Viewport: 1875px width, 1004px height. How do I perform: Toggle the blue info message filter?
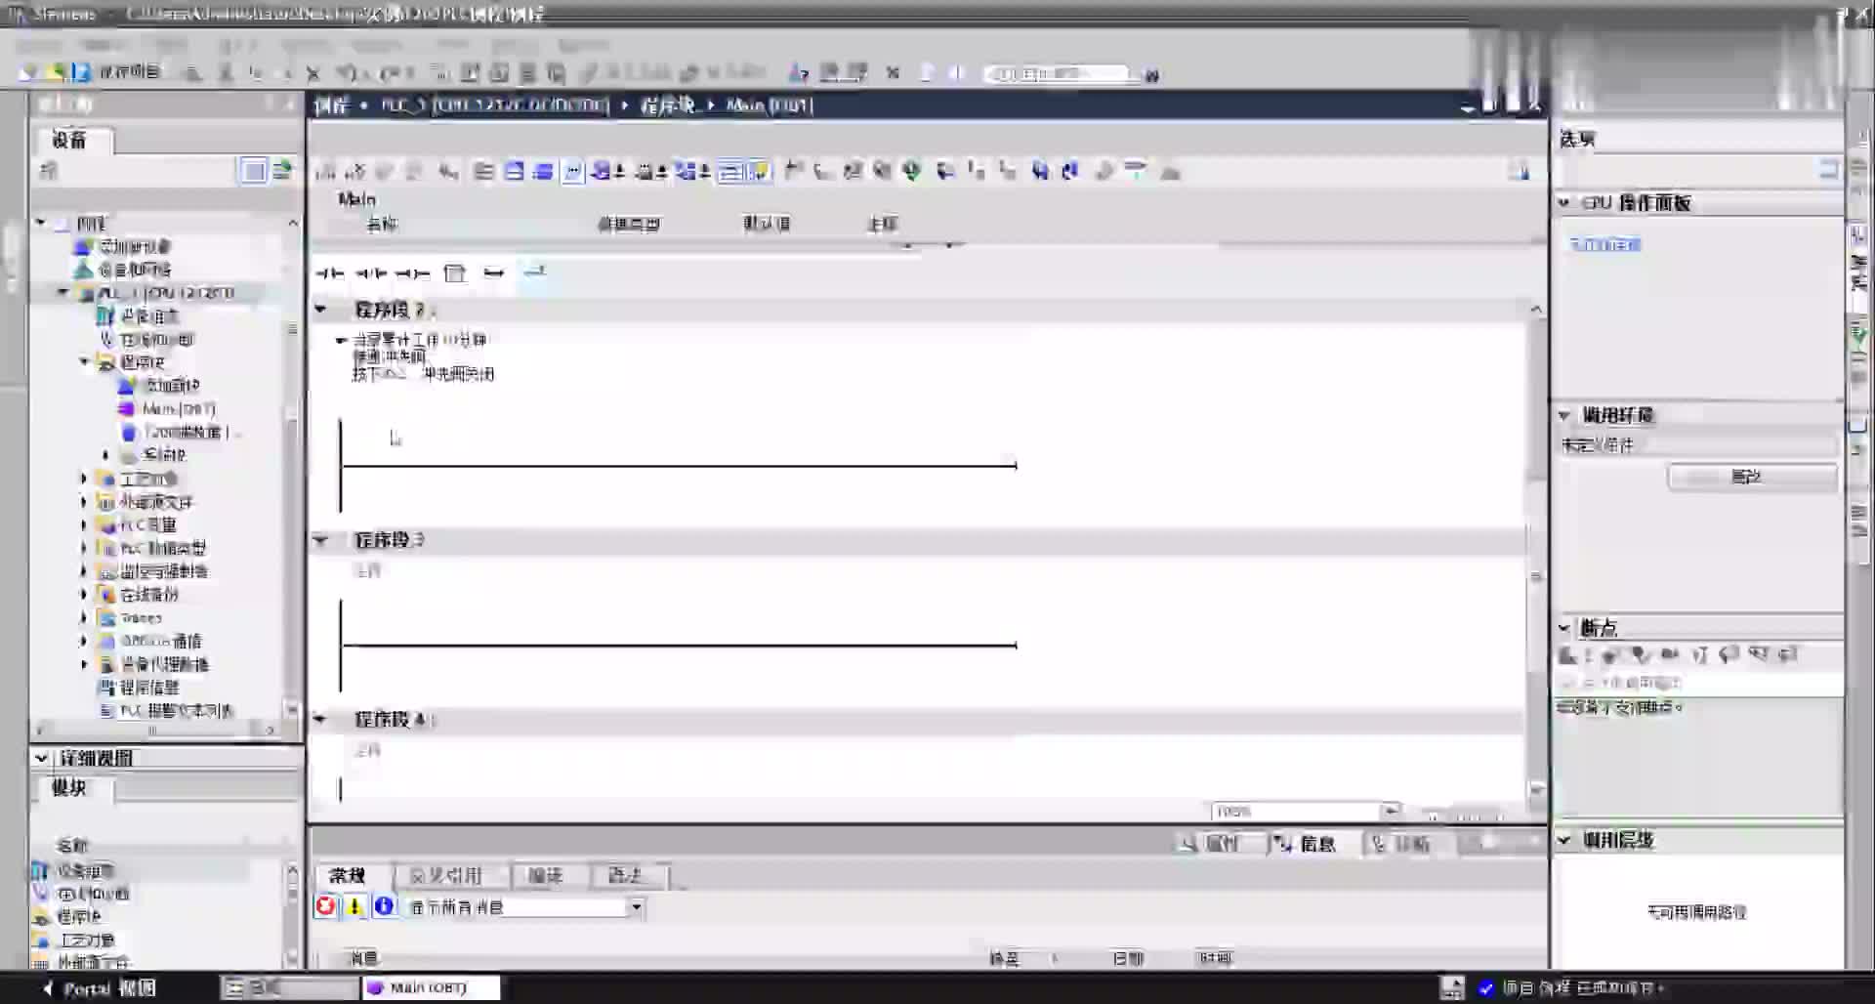(x=385, y=907)
